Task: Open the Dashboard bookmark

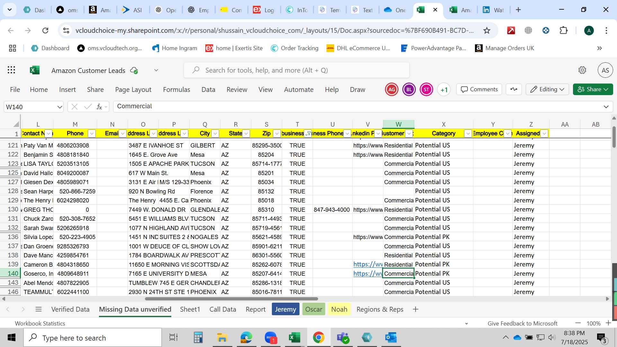Action: pos(50,48)
